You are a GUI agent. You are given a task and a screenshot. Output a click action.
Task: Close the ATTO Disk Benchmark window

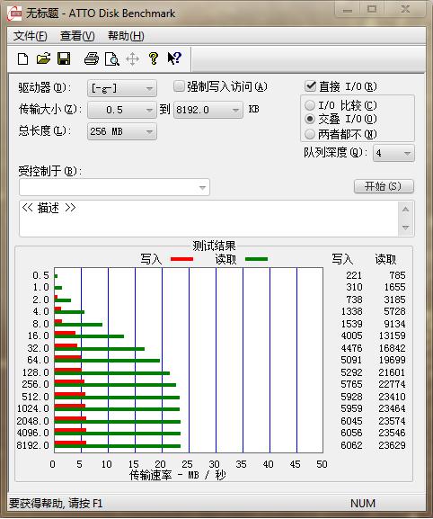[x=405, y=10]
